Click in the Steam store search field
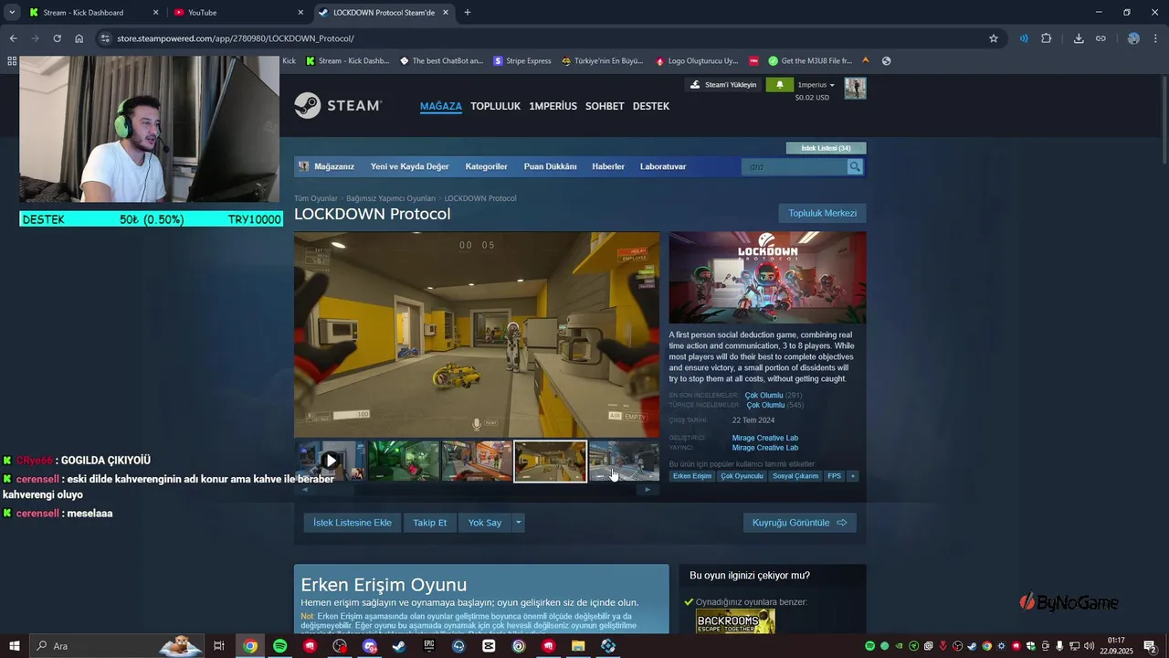 795,166
